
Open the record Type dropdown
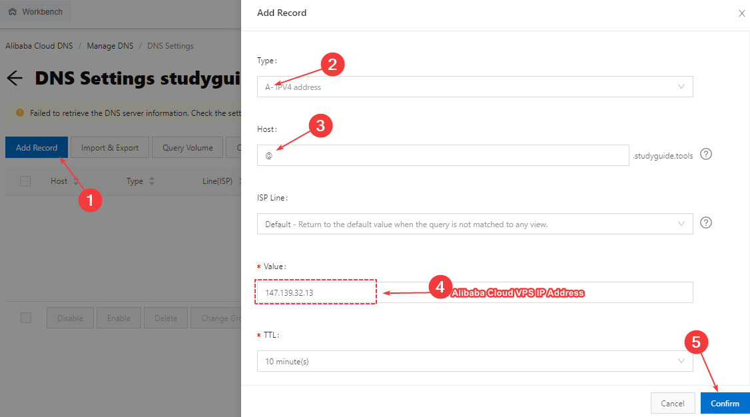click(x=474, y=87)
